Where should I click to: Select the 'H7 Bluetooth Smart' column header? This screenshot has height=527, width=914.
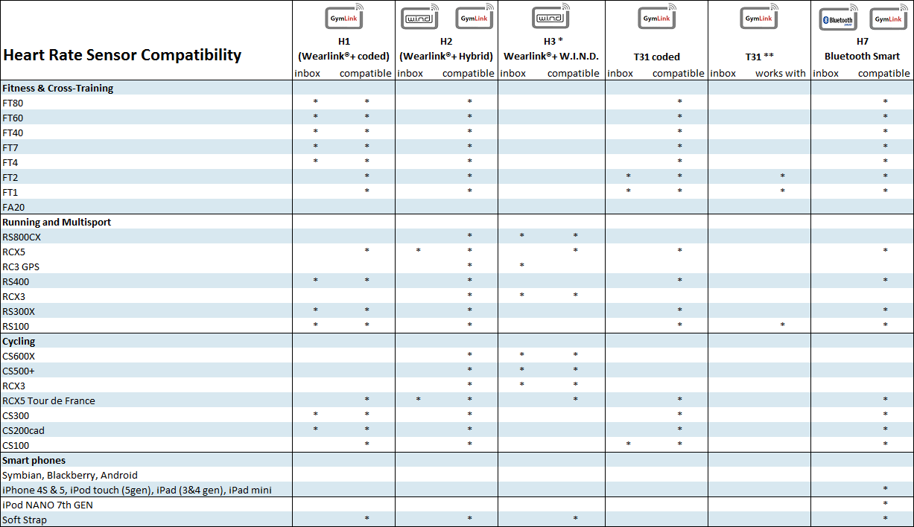[862, 49]
